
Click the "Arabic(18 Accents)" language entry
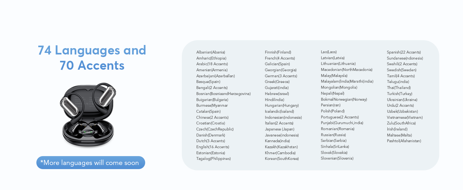[212, 64]
